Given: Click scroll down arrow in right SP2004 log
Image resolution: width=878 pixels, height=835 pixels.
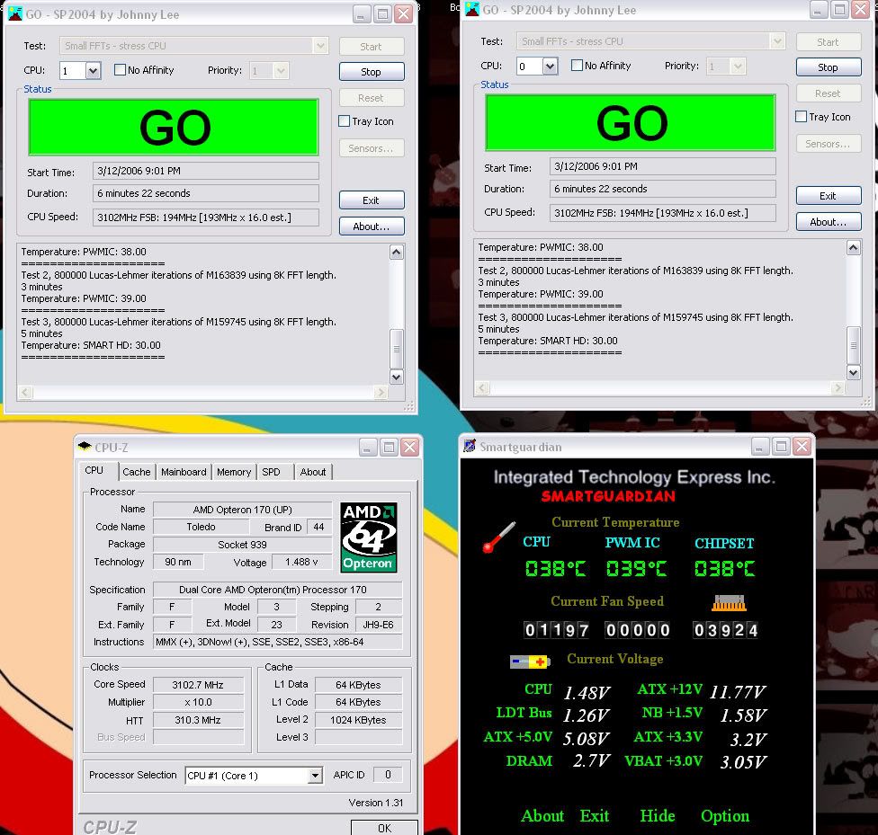Looking at the screenshot, I should click(853, 373).
